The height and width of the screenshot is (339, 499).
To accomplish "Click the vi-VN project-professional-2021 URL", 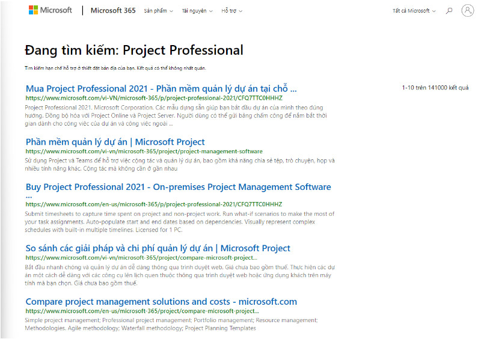I will point(154,98).
